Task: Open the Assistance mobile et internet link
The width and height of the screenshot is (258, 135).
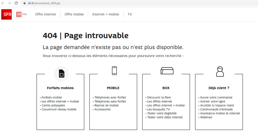Action: [x=220, y=113]
